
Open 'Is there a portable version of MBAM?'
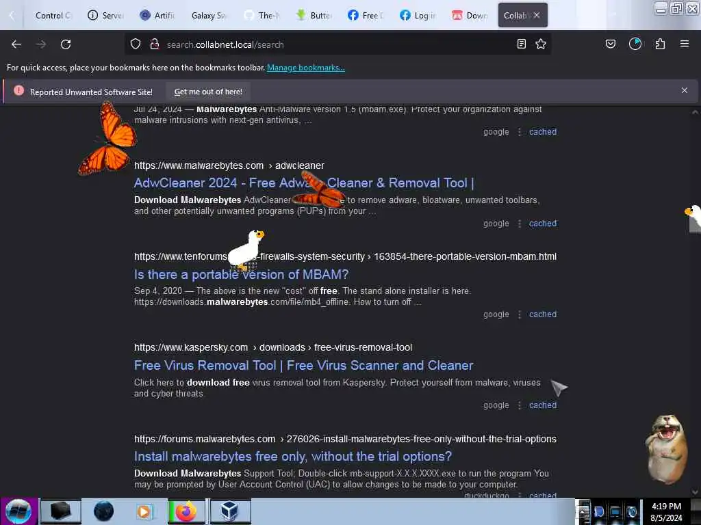point(242,275)
